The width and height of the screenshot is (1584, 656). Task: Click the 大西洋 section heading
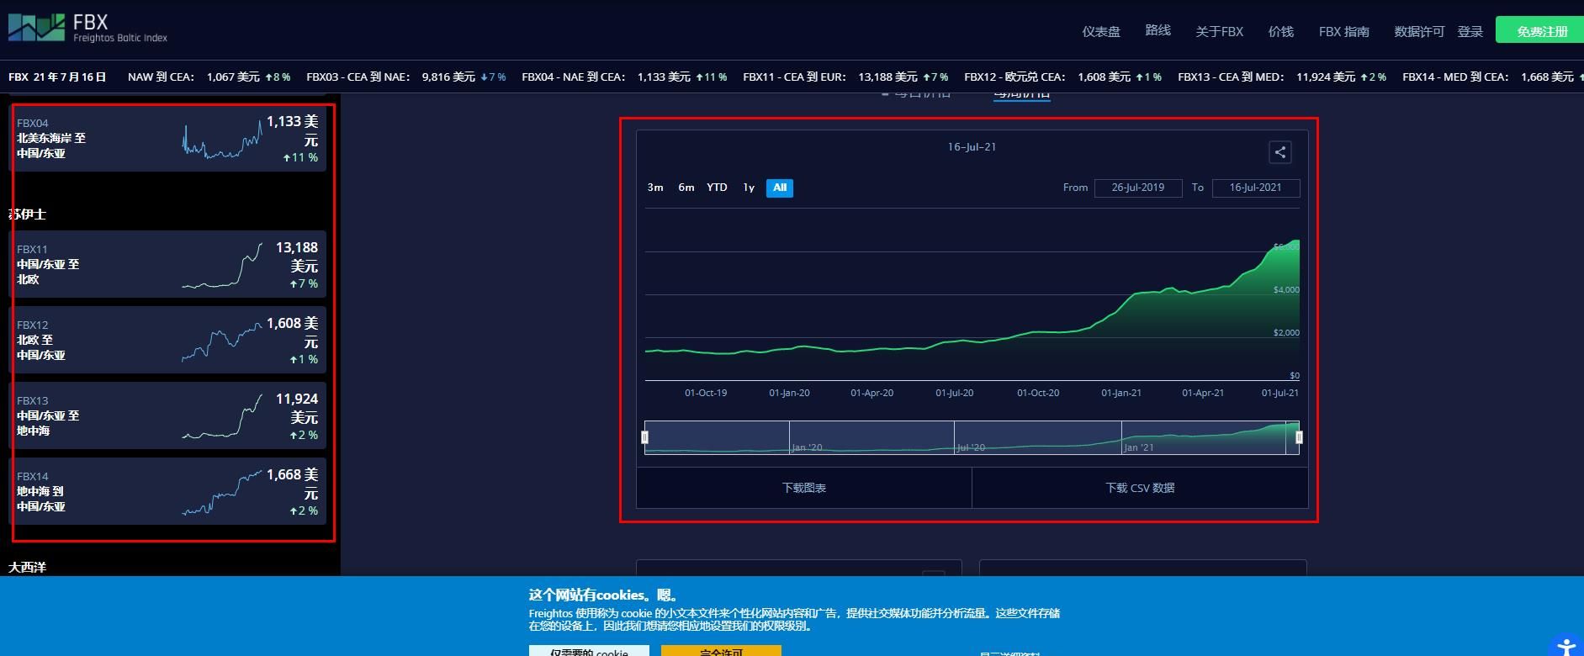(x=27, y=568)
